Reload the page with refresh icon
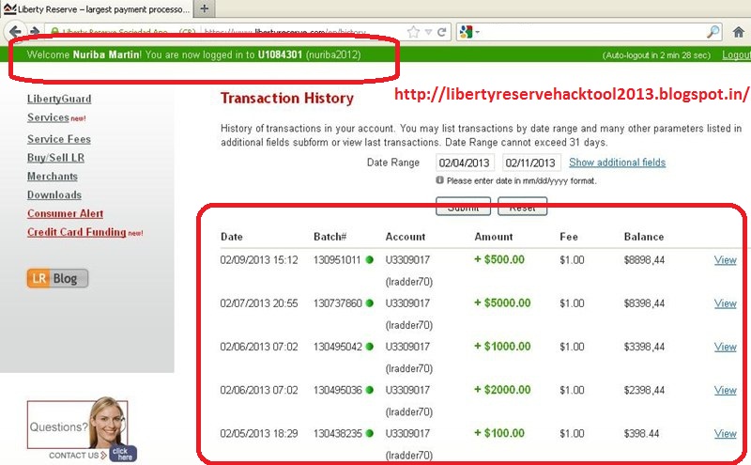This screenshot has width=751, height=465. point(441,32)
